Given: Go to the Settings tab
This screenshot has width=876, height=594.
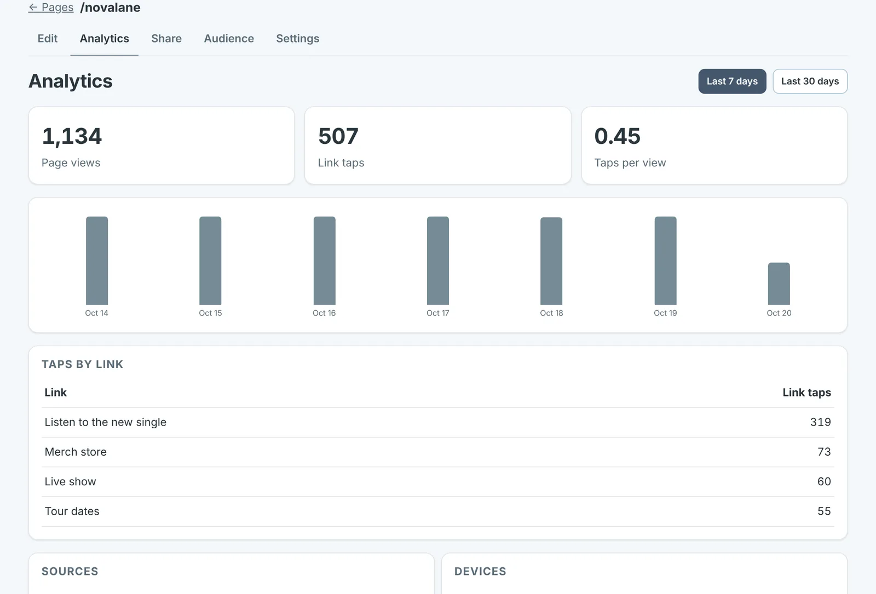Looking at the screenshot, I should click(298, 38).
